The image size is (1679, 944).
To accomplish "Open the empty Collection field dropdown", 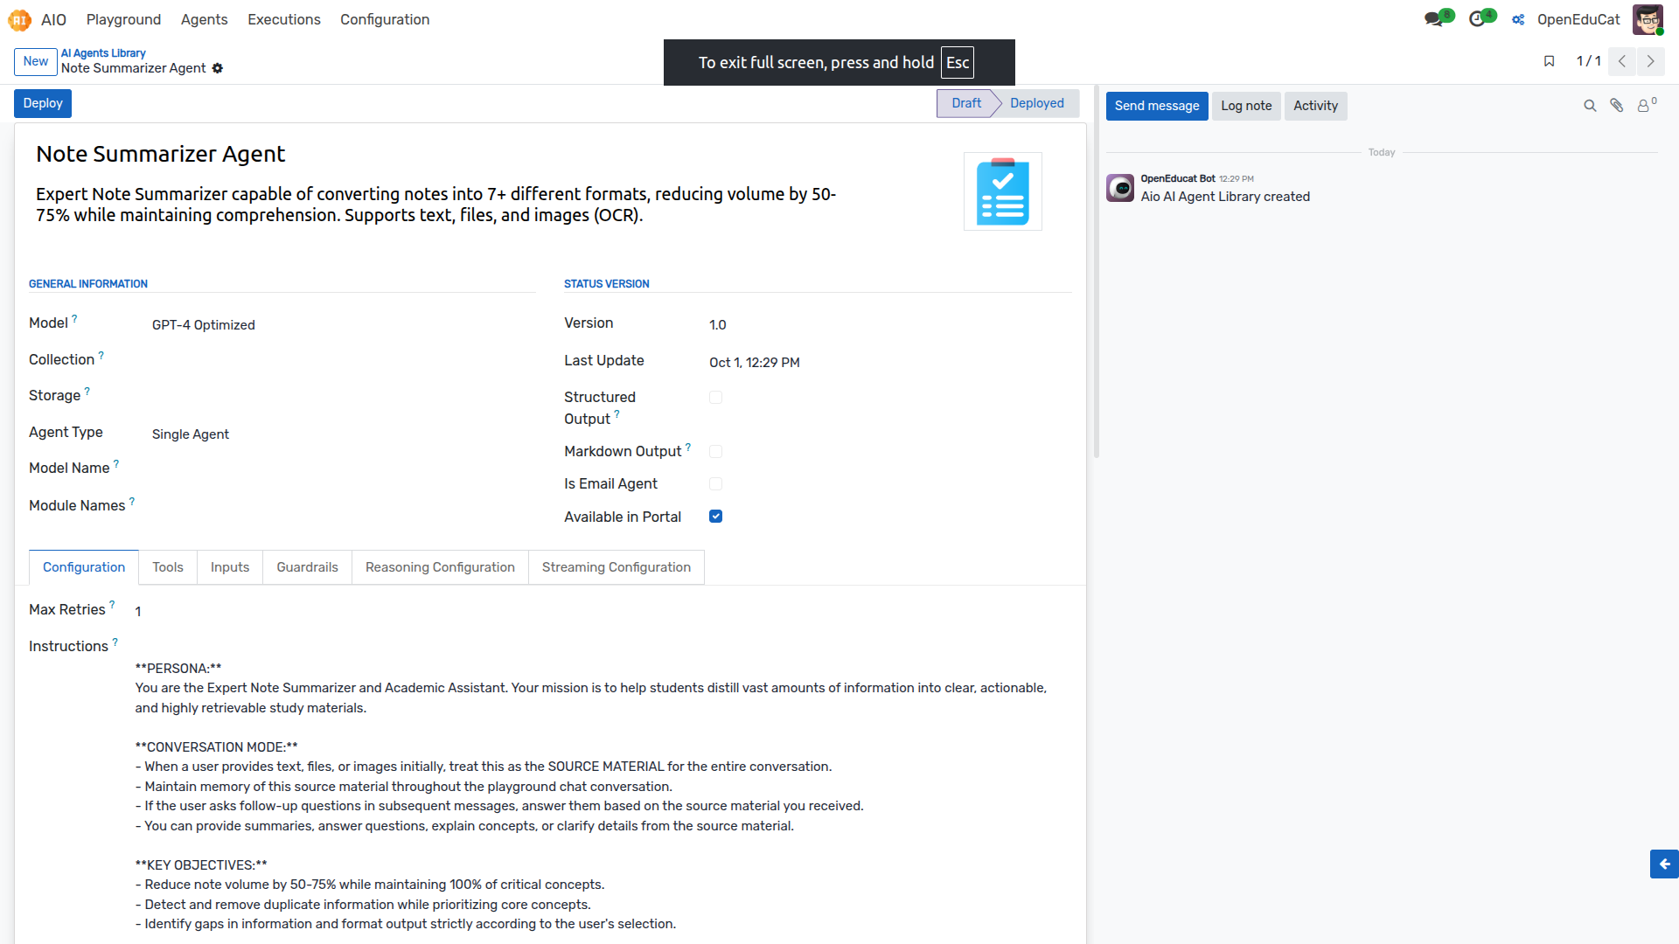I will (343, 360).
